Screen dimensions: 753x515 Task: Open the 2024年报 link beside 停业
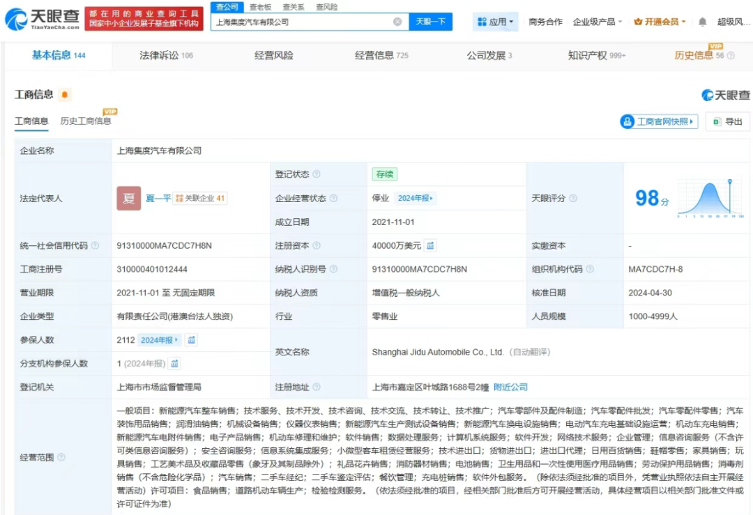[415, 198]
